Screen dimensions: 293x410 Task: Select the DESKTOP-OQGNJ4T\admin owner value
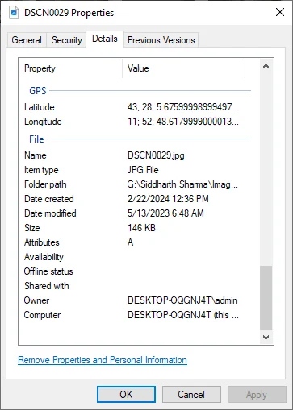(182, 300)
